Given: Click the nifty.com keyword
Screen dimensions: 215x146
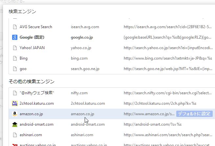Looking at the screenshot, I should pos(79,93).
